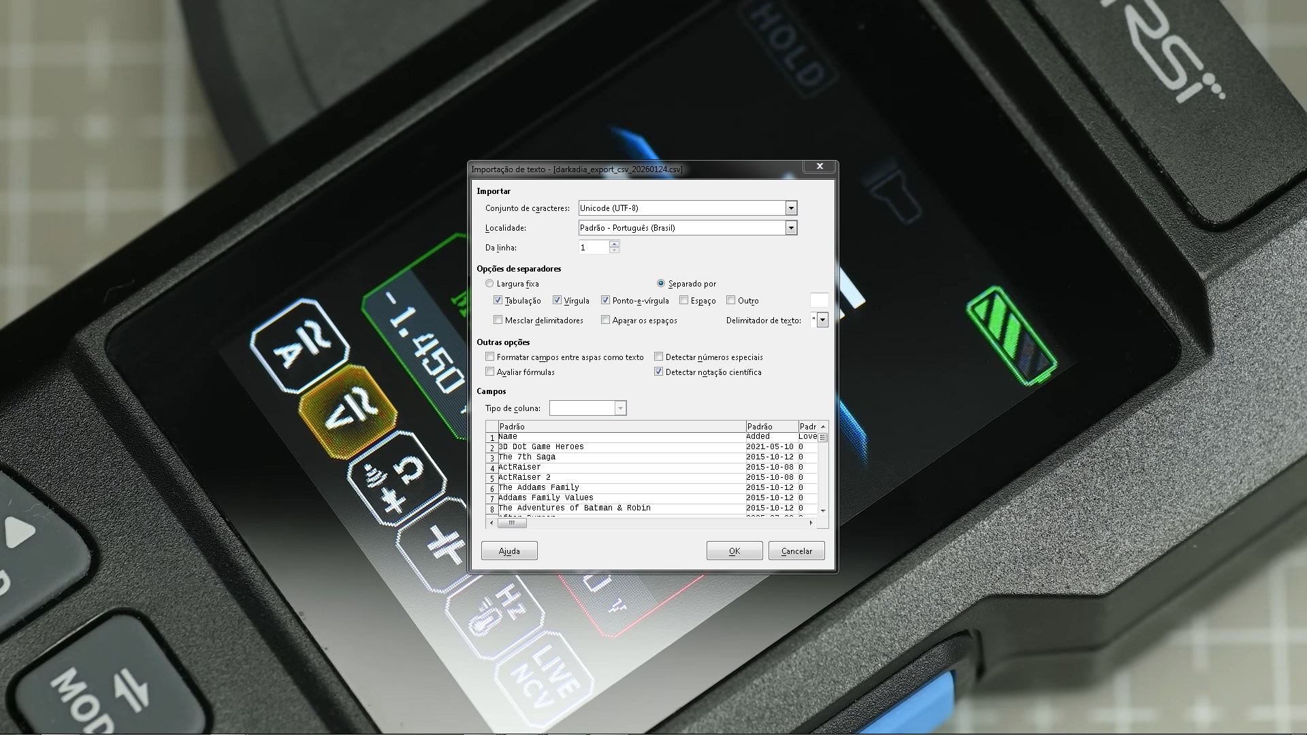Image resolution: width=1307 pixels, height=735 pixels.
Task: Uncheck the Ponto-e-vírgula checkbox
Action: tap(605, 300)
